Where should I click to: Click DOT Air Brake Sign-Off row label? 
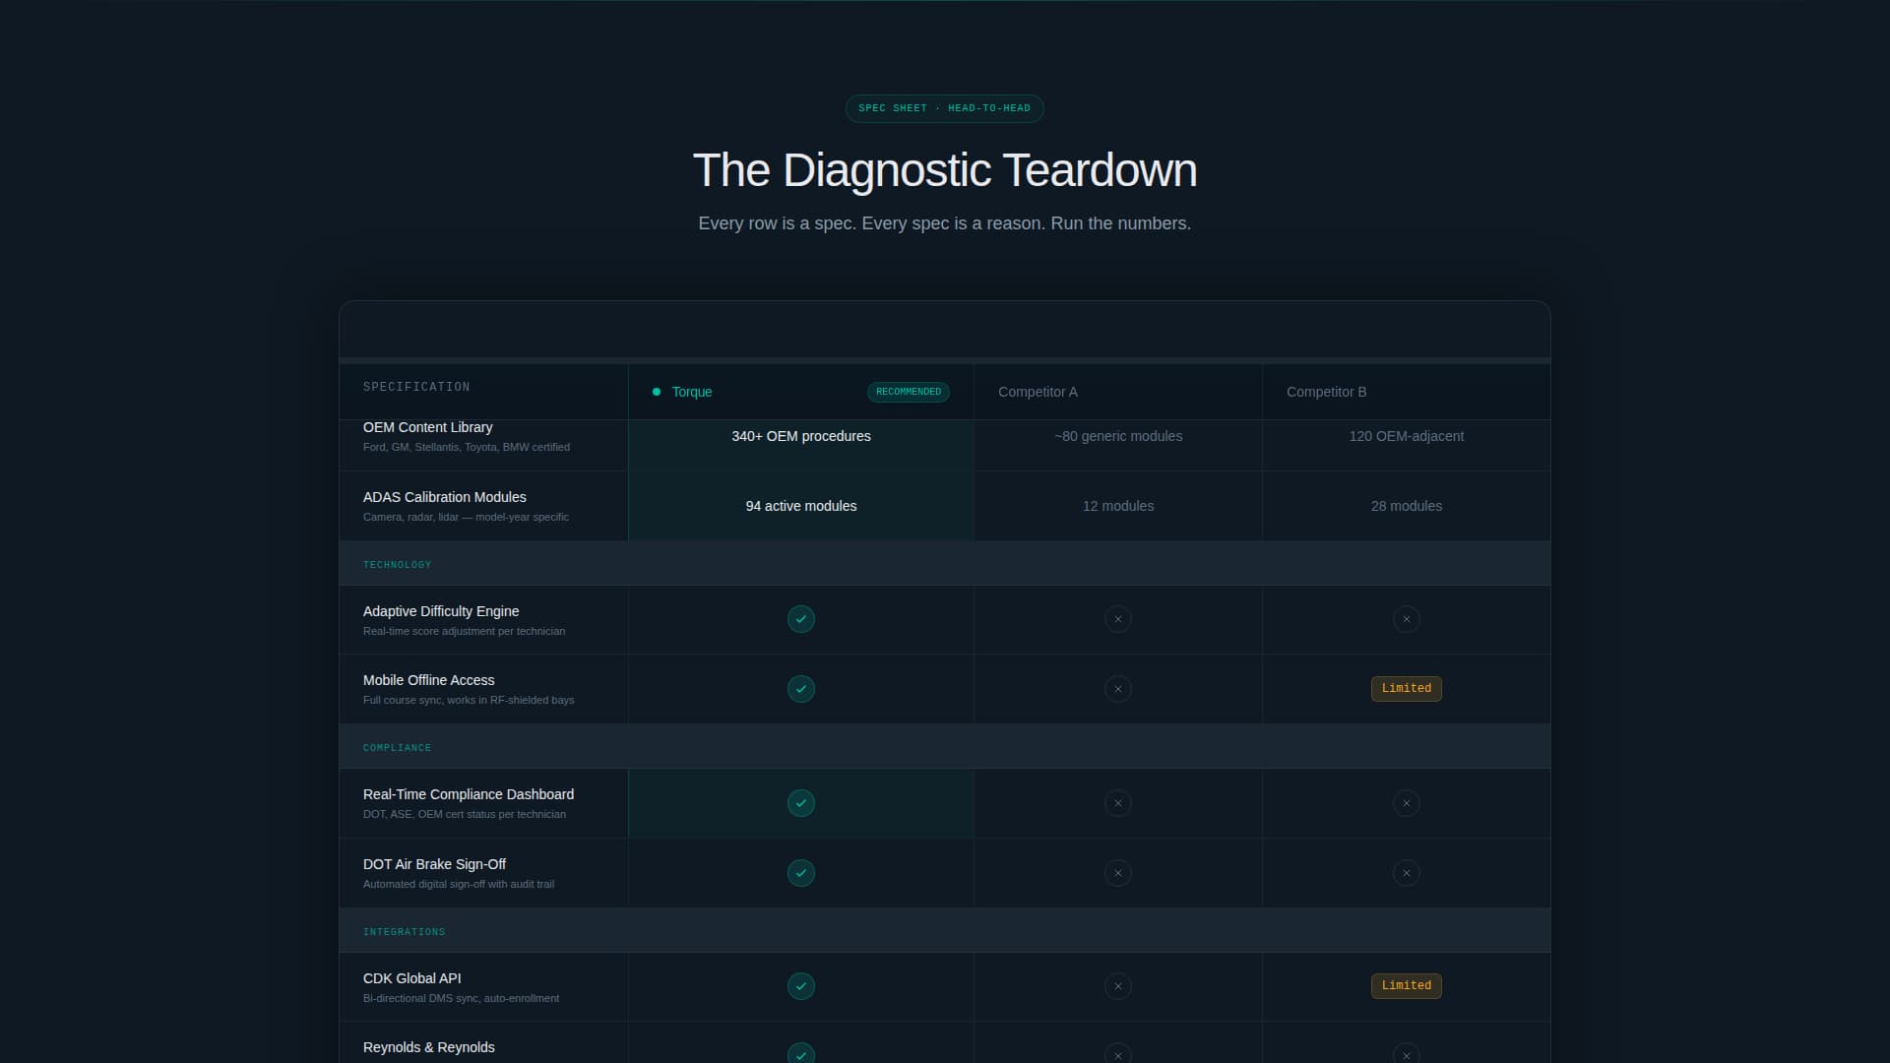434,864
